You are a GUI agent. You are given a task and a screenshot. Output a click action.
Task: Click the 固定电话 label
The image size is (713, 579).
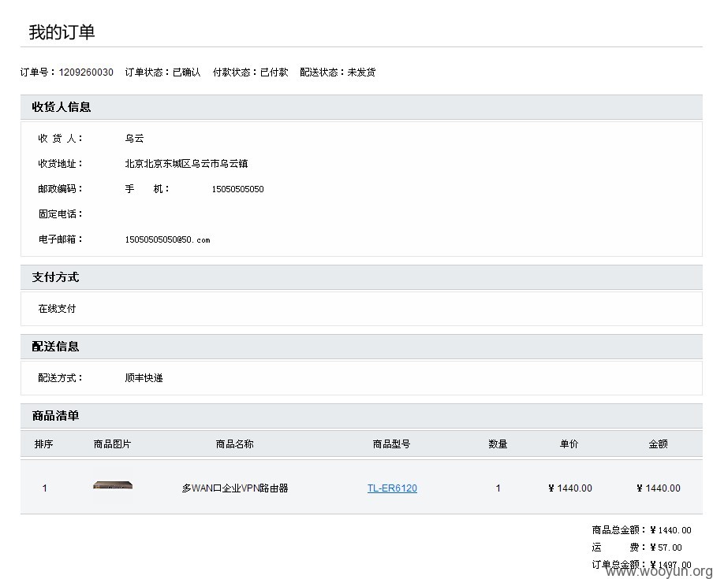pos(60,214)
